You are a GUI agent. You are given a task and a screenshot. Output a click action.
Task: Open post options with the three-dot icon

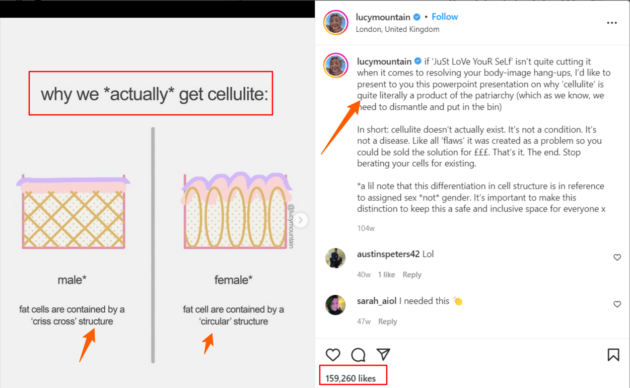click(611, 23)
